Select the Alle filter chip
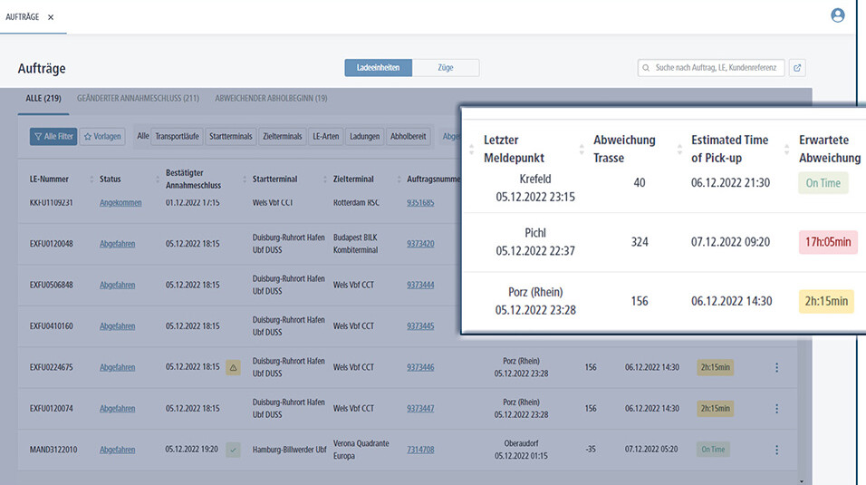This screenshot has height=485, width=866. point(142,136)
